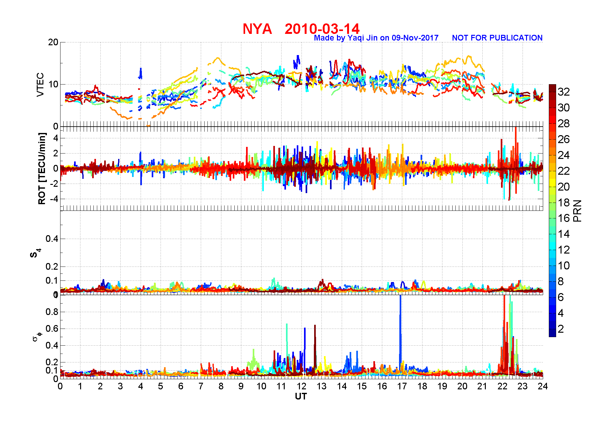This screenshot has height=421, width=603.
Task: Click colorbar tick label 2
Action: coord(561,329)
